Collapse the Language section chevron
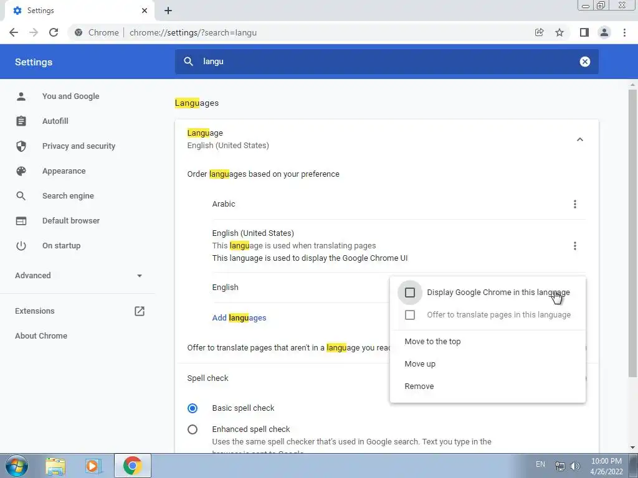Screen dimensions: 638x478 pos(580,139)
